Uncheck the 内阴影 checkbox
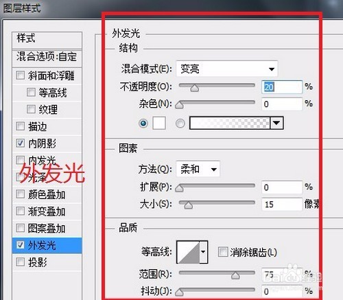The image size is (343, 300). pyautogui.click(x=21, y=143)
